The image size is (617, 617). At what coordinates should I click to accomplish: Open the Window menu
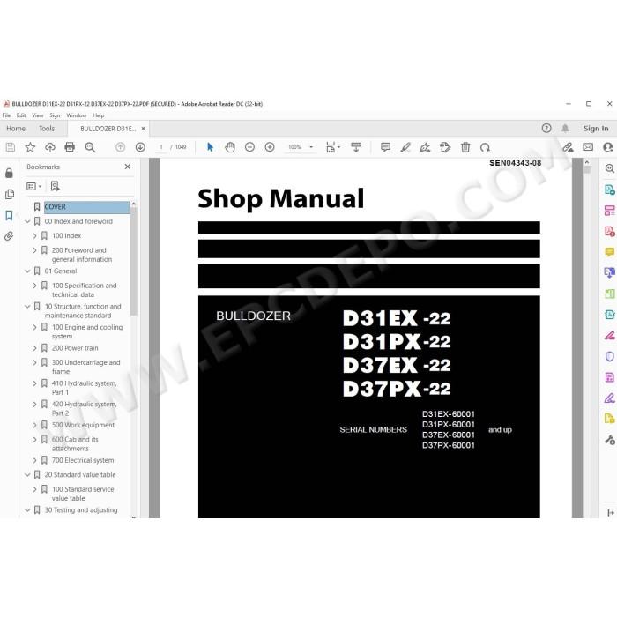click(x=77, y=115)
